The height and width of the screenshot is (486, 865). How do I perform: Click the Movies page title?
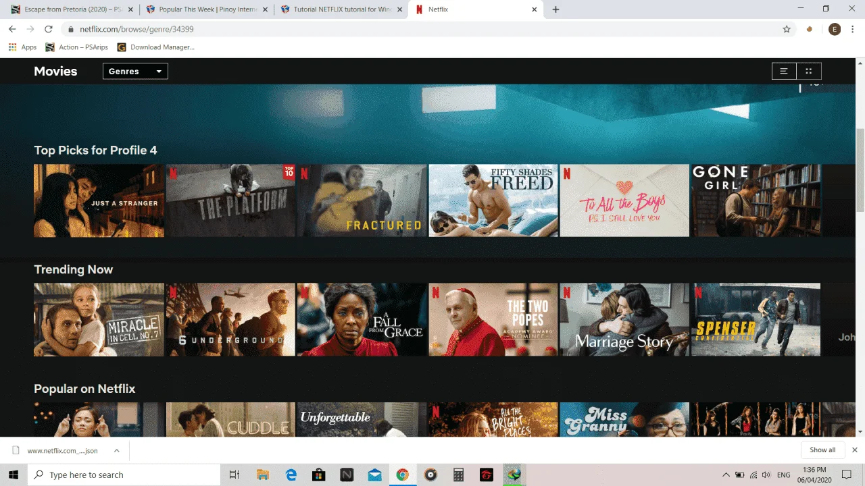55,71
